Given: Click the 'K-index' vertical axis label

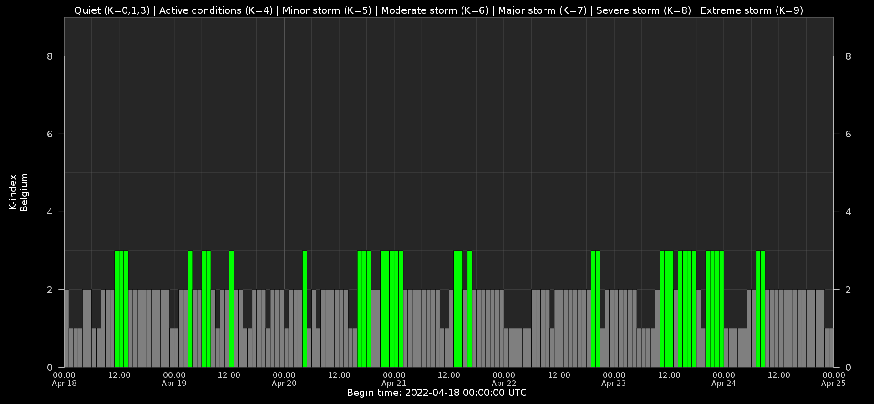Looking at the screenshot, I should coord(13,192).
